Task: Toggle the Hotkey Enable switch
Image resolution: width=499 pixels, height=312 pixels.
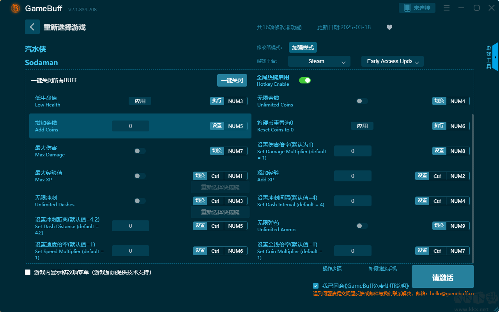Action: [305, 80]
